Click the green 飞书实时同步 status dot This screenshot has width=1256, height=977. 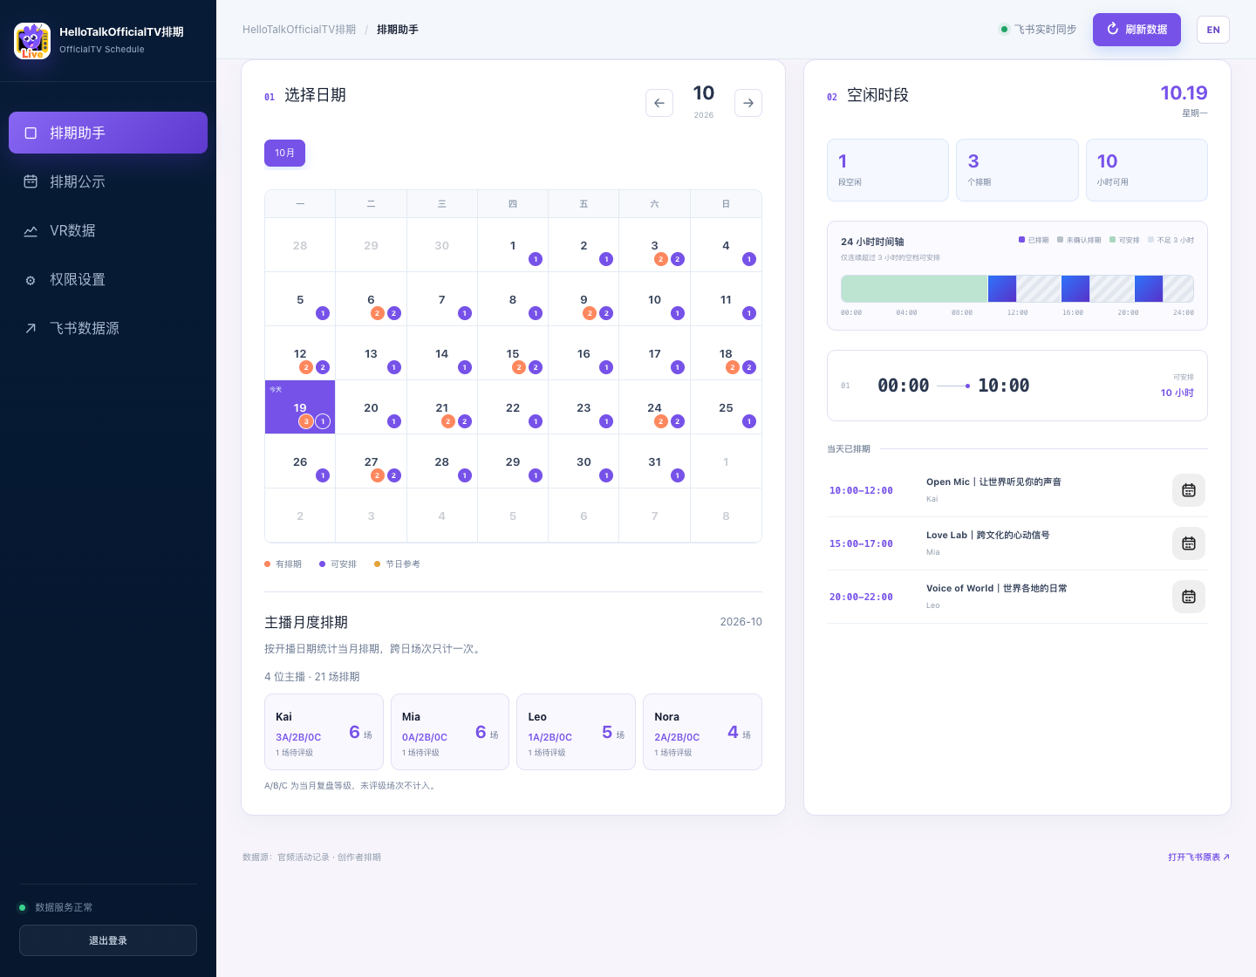[x=1003, y=30]
